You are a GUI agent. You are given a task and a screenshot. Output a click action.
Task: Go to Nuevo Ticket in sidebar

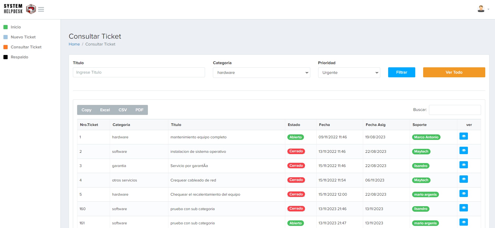(23, 37)
